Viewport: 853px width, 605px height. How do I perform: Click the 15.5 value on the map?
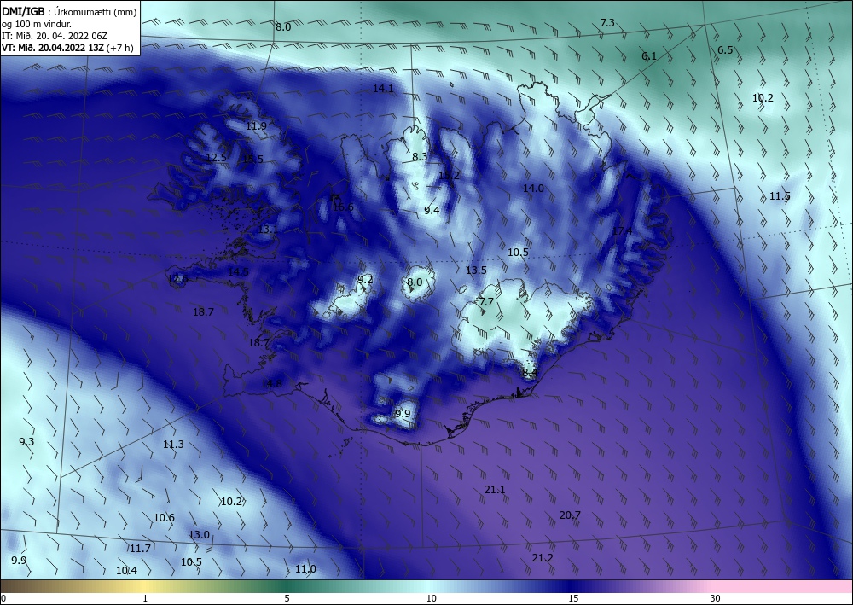(x=253, y=160)
